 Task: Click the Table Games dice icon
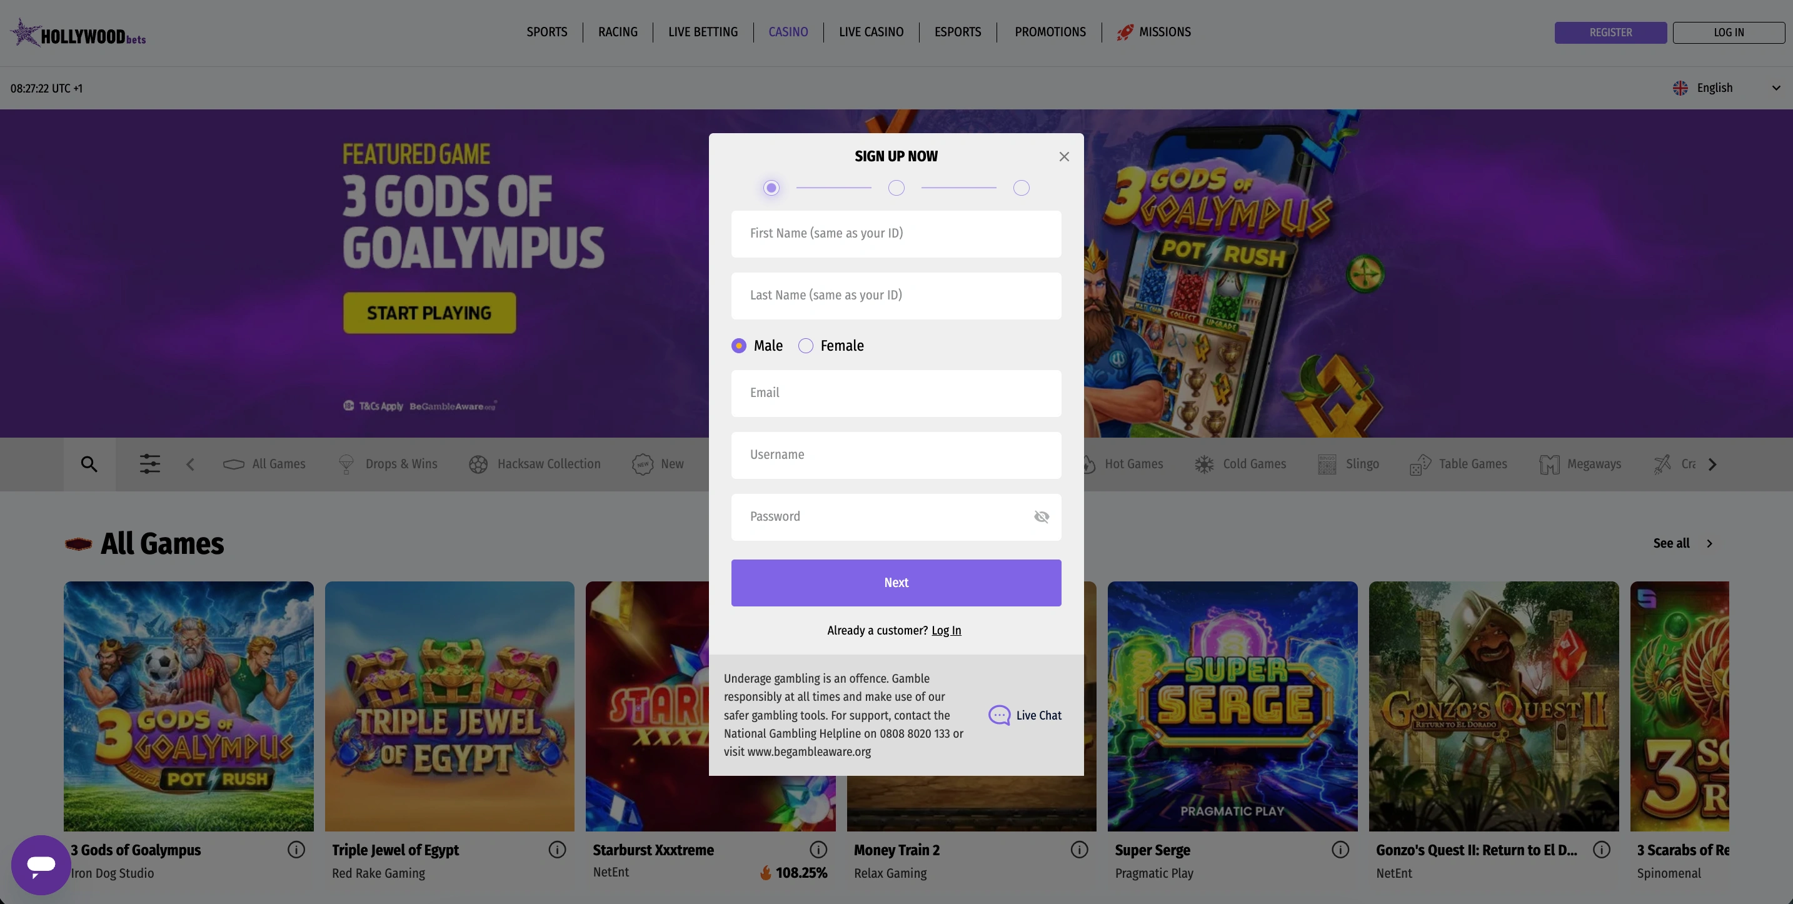[x=1420, y=464]
